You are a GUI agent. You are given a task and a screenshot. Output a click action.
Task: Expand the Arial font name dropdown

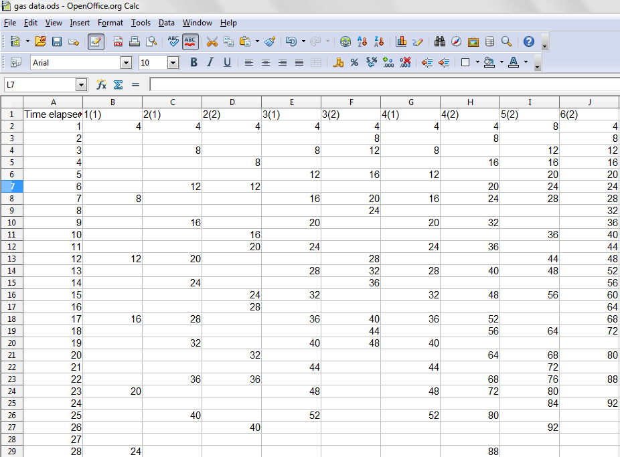(x=126, y=63)
